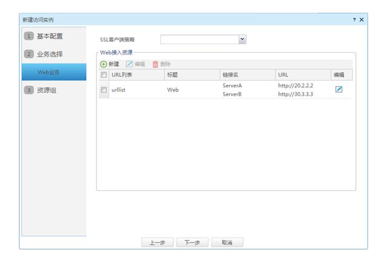The width and height of the screenshot is (387, 266).
Task: Click the 标题 column header
Action: [192, 75]
